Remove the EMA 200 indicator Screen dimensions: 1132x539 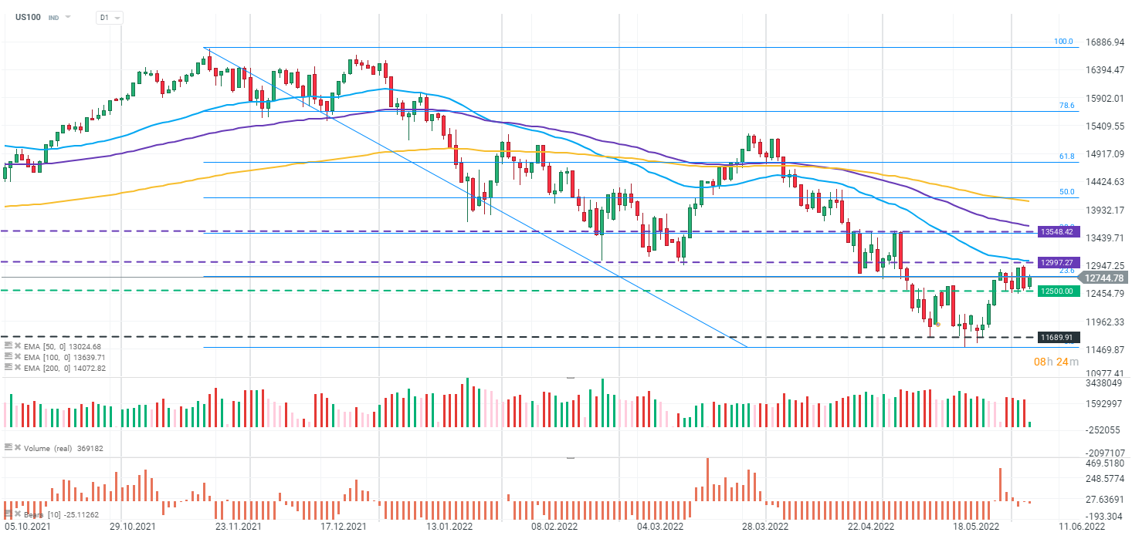17,368
